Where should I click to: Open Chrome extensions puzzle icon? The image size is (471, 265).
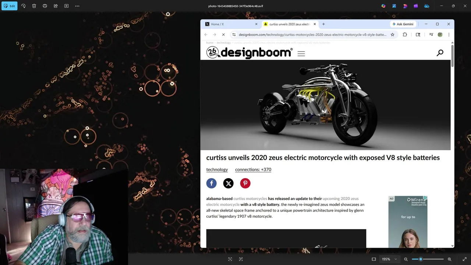405,35
